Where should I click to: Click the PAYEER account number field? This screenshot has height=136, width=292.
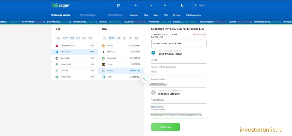coord(179,84)
